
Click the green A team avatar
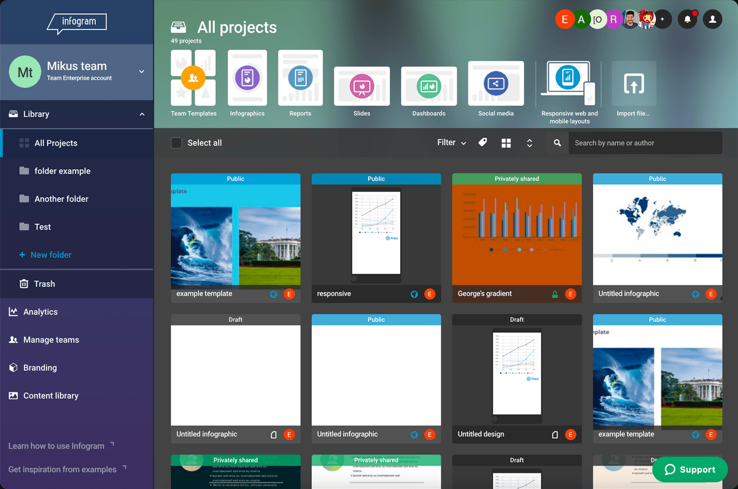point(581,19)
